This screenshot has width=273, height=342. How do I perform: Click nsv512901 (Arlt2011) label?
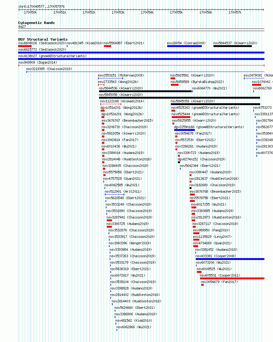[123, 191]
